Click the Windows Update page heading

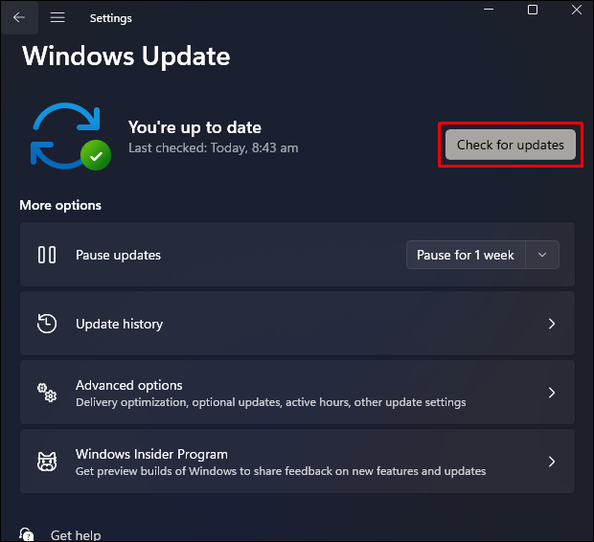[126, 56]
